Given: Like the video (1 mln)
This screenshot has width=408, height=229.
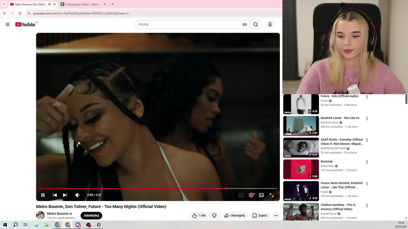Looking at the screenshot, I should pos(199,216).
